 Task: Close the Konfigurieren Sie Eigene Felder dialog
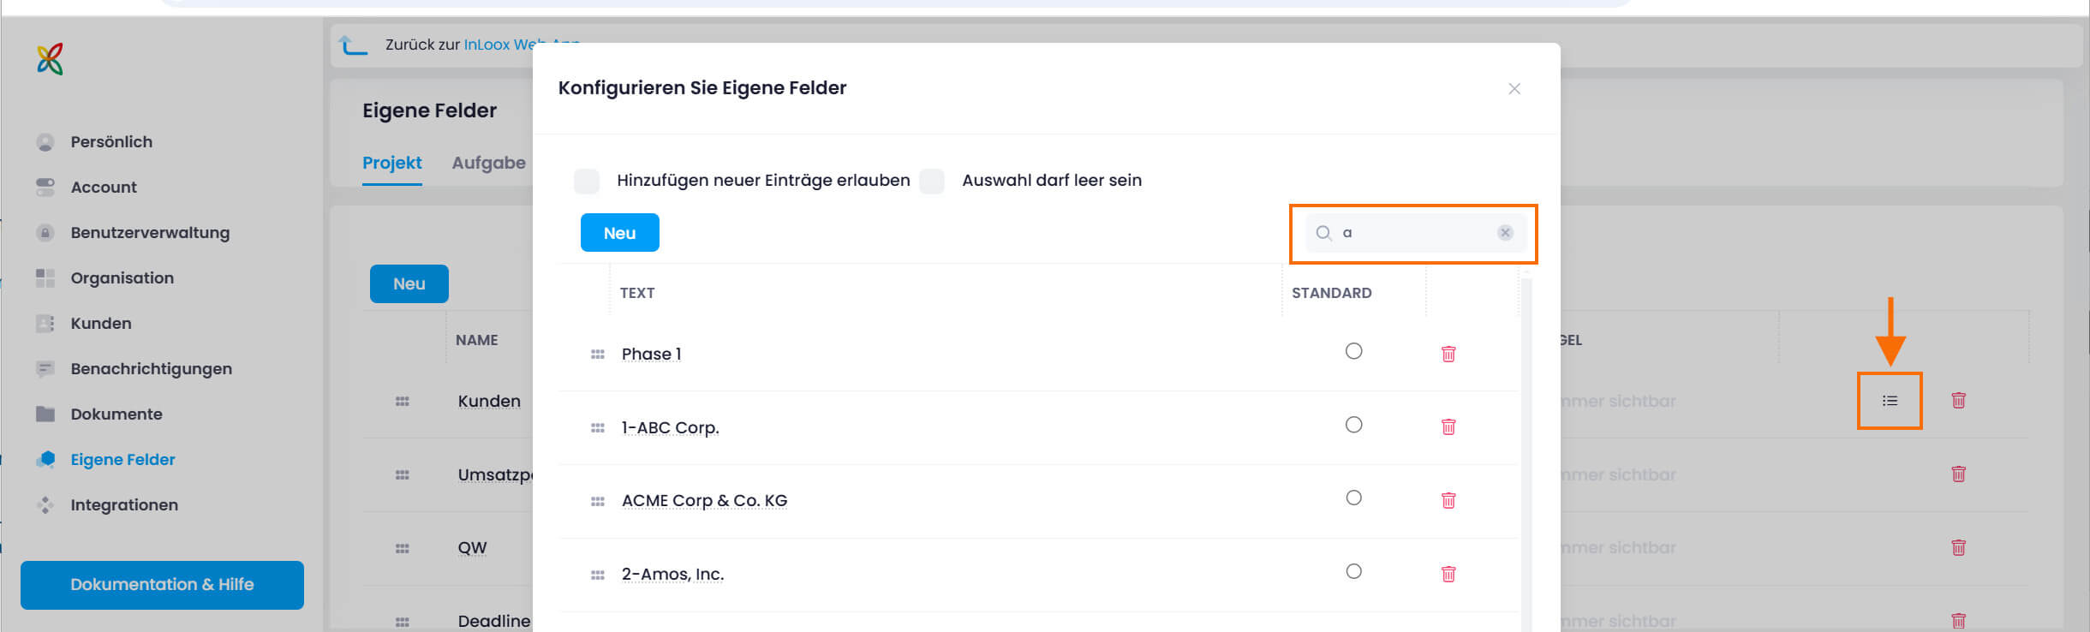pos(1514,89)
